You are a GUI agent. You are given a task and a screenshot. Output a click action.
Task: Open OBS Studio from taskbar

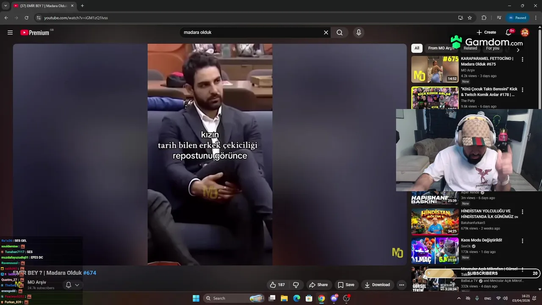point(346,298)
